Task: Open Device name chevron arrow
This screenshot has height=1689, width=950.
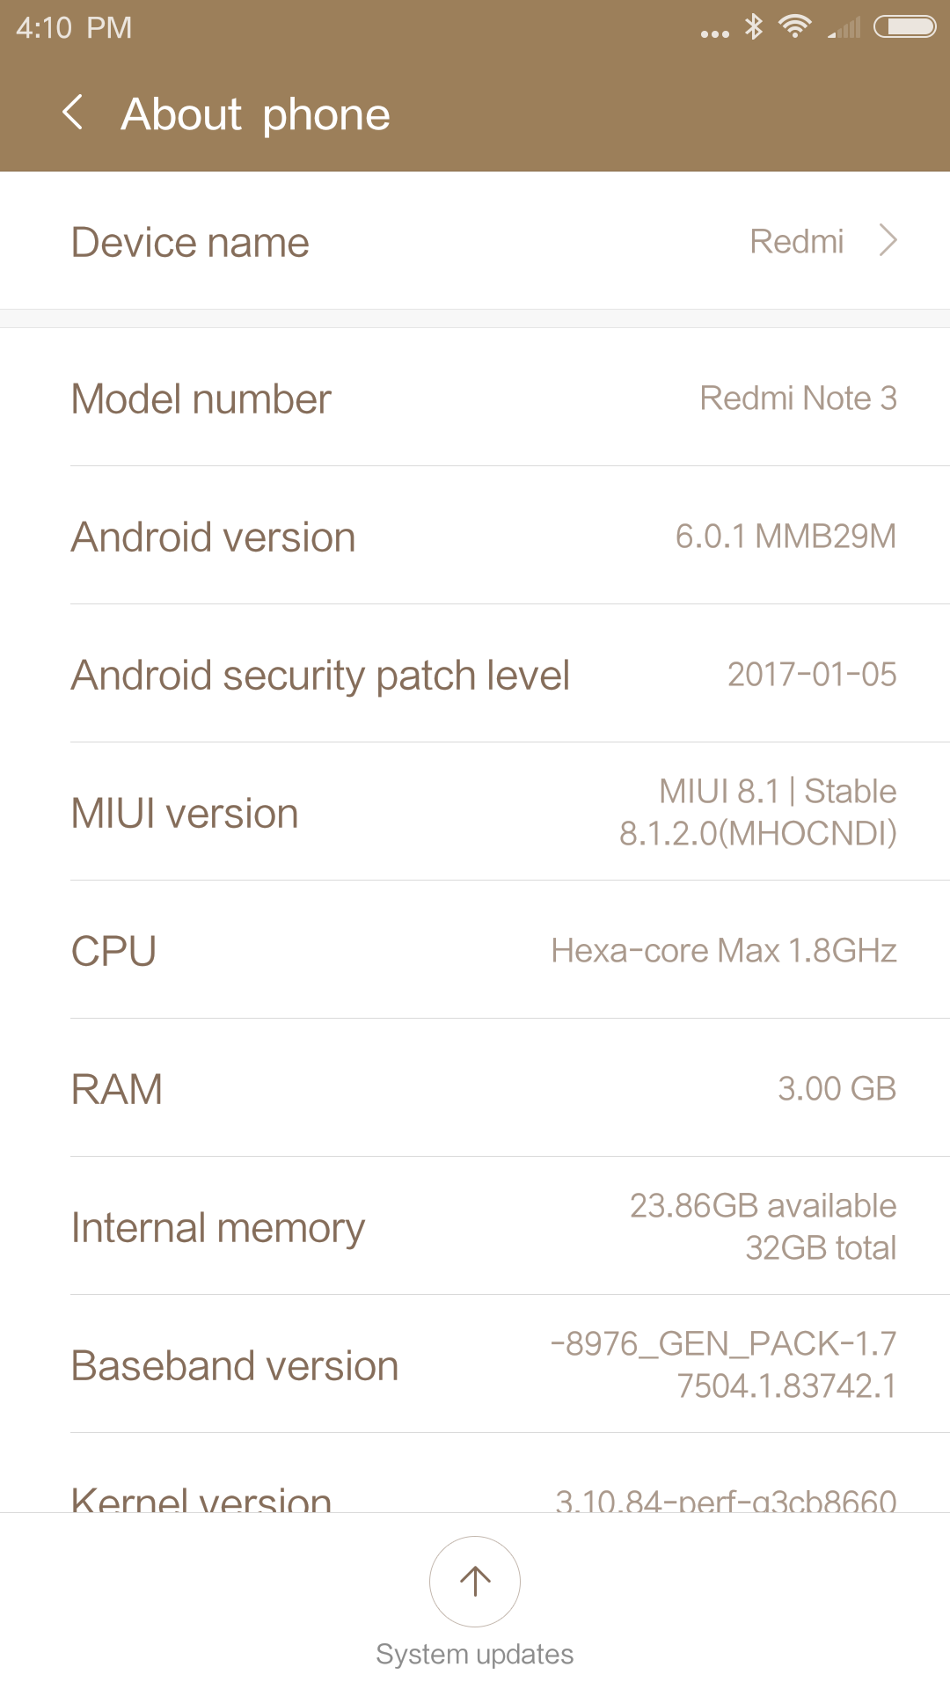Action: (888, 240)
